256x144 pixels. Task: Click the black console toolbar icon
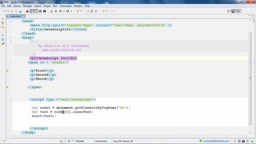pos(44,11)
